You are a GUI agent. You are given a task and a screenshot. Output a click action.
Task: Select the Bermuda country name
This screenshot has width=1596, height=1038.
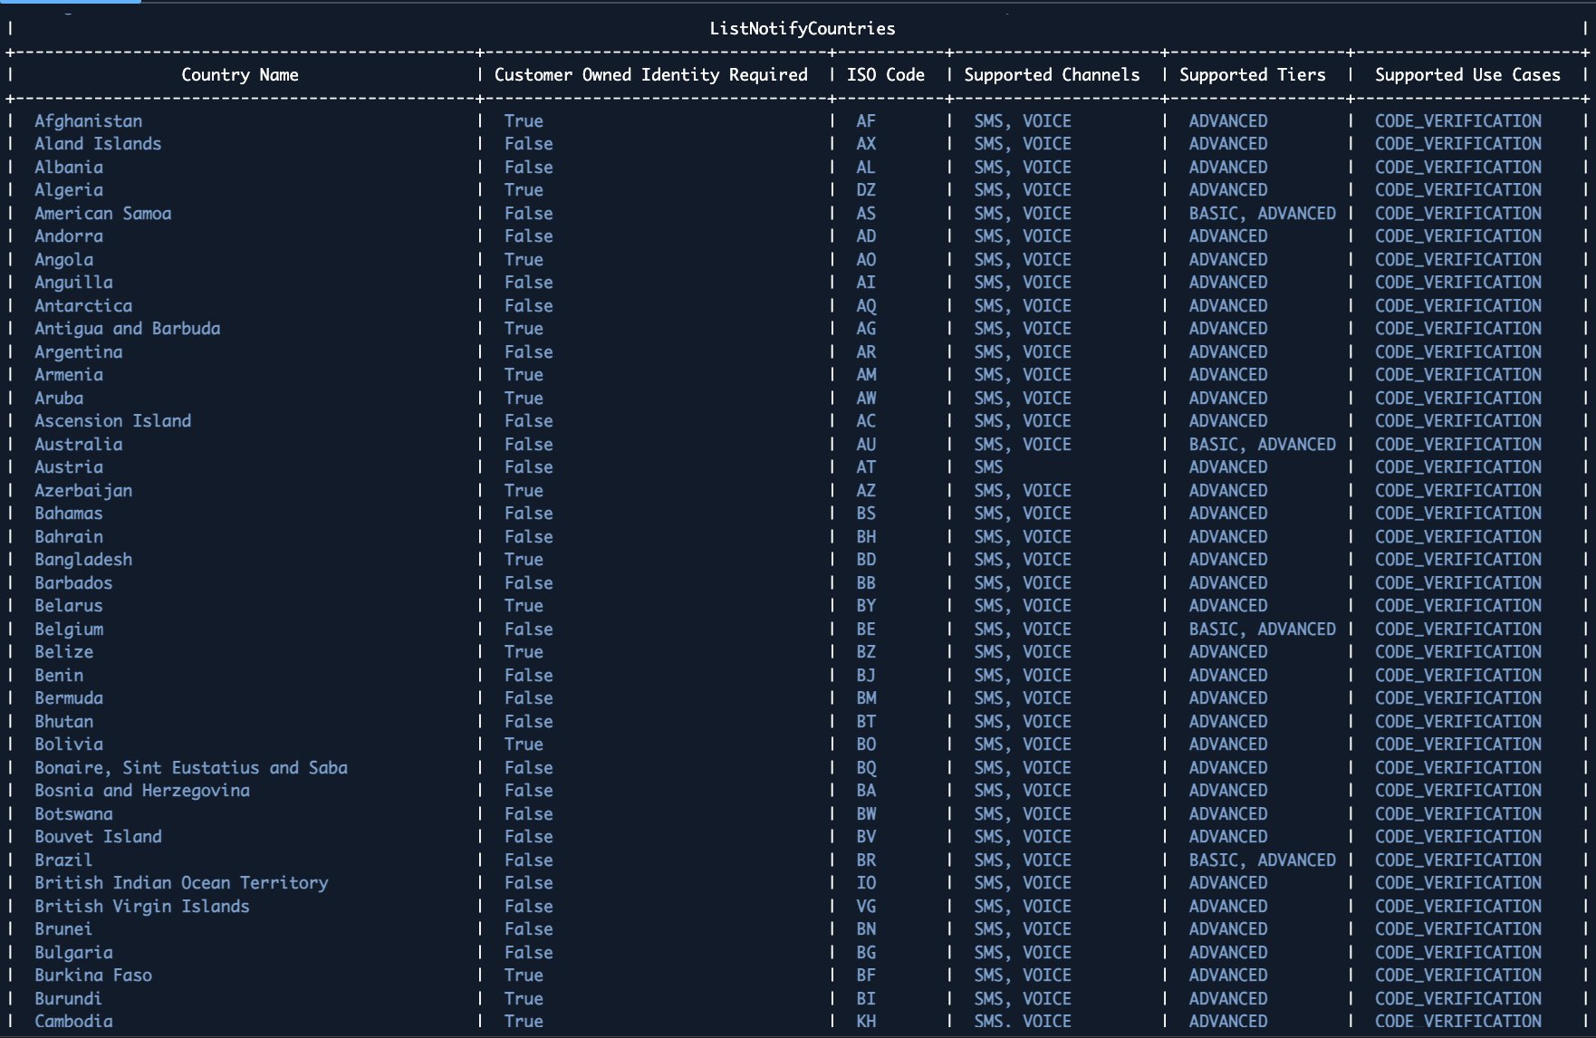pos(69,697)
